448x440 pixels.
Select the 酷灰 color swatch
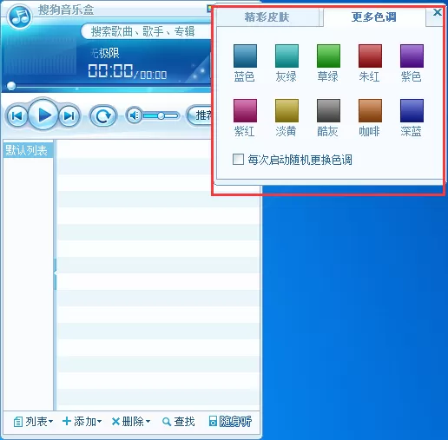328,111
